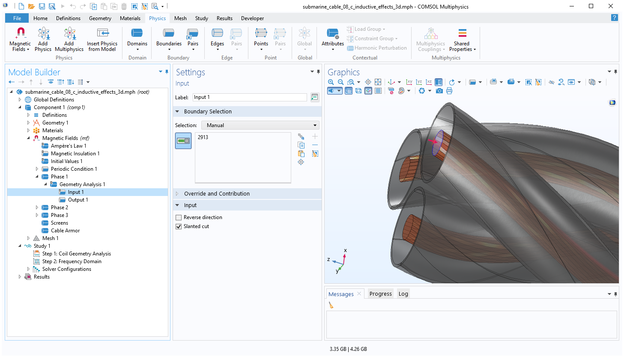624x356 pixels.
Task: Enable the Reverse direction checkbox
Action: (179, 217)
